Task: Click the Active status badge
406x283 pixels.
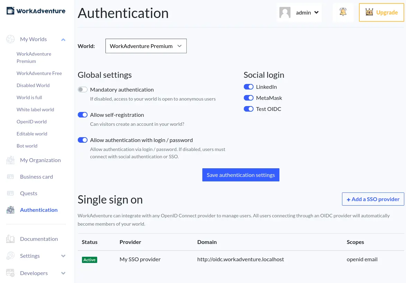Action: click(90, 260)
